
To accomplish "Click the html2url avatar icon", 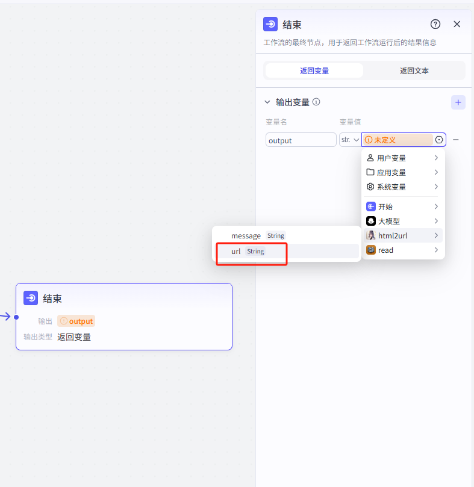I will tap(371, 235).
